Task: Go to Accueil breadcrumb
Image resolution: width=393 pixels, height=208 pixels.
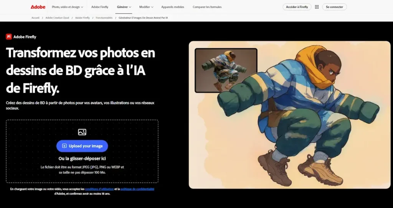Action: coord(35,18)
